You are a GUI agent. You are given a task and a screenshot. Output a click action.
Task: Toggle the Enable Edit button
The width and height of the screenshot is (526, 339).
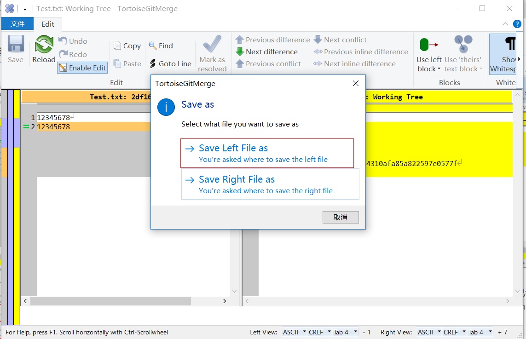pos(82,68)
